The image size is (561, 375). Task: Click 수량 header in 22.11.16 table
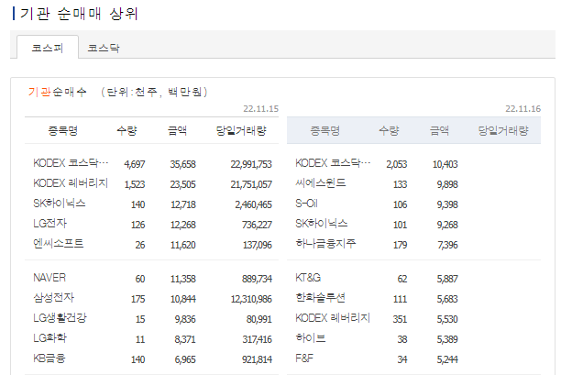[389, 130]
